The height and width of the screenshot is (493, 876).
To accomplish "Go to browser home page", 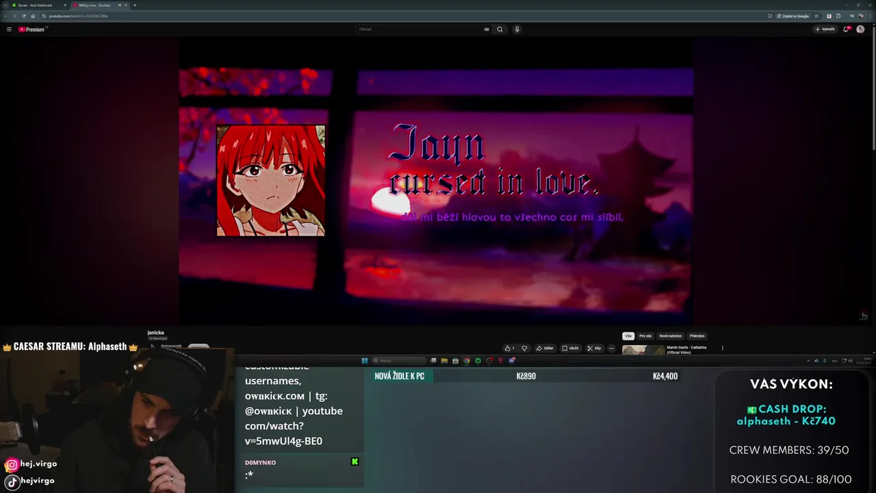I will 33,16.
